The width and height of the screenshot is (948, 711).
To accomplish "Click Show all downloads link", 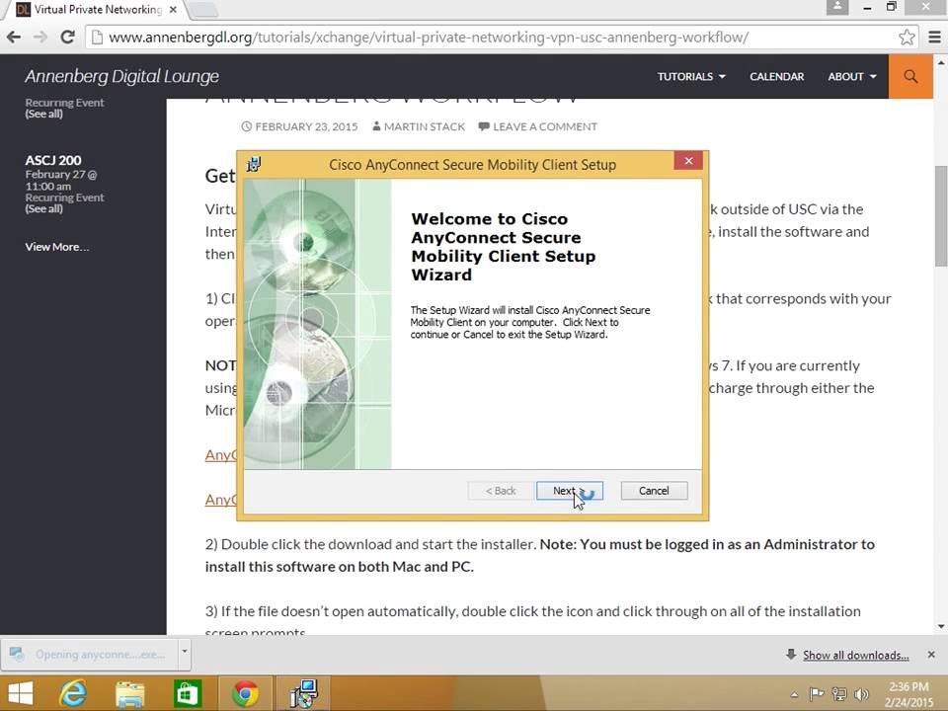I will click(855, 655).
